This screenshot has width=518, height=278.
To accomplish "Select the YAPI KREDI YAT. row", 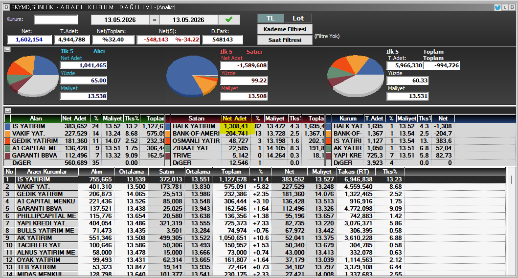I will [254, 223].
